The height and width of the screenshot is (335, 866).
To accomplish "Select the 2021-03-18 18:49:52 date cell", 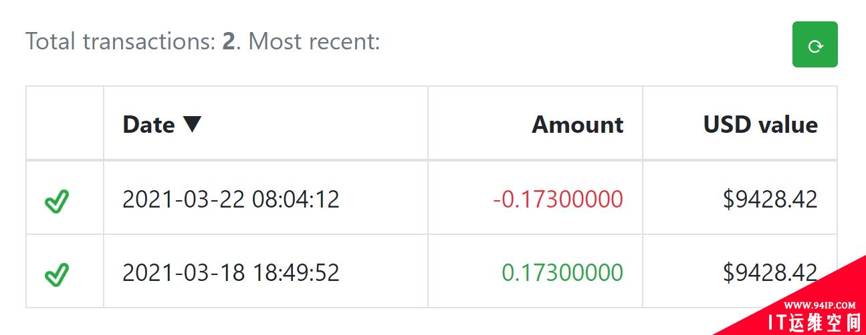I will pyautogui.click(x=231, y=272).
